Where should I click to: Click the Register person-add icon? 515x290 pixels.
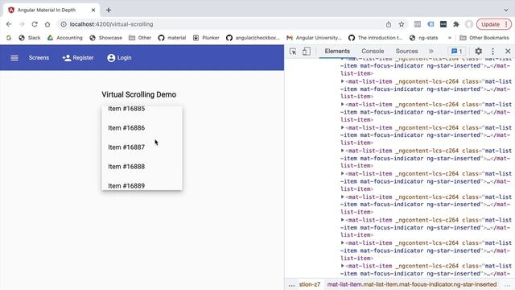point(67,58)
